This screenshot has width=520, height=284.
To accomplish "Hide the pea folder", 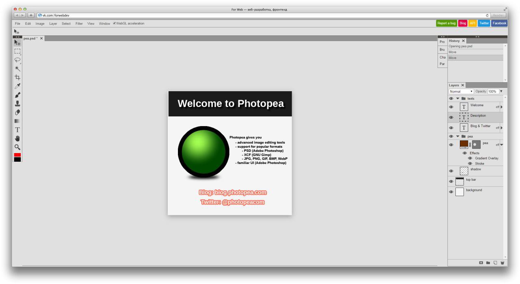I will [x=451, y=136].
